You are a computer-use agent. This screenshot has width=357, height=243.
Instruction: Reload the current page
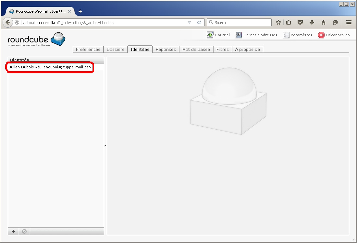(x=199, y=22)
